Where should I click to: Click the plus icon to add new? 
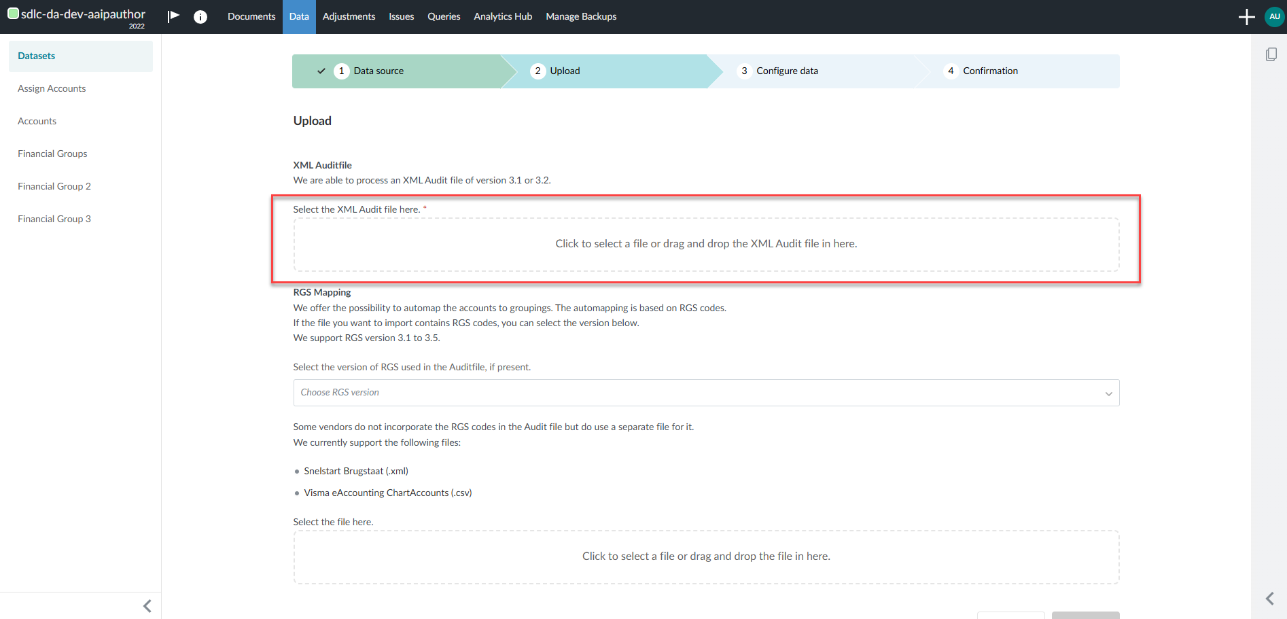click(x=1246, y=17)
